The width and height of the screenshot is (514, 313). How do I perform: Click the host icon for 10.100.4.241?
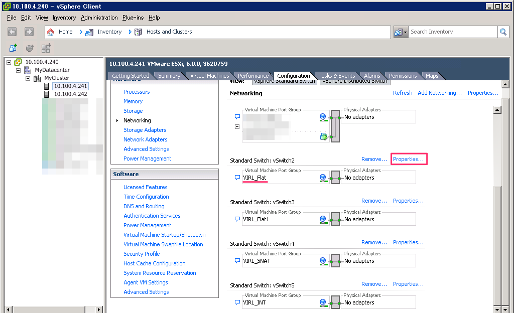click(47, 86)
